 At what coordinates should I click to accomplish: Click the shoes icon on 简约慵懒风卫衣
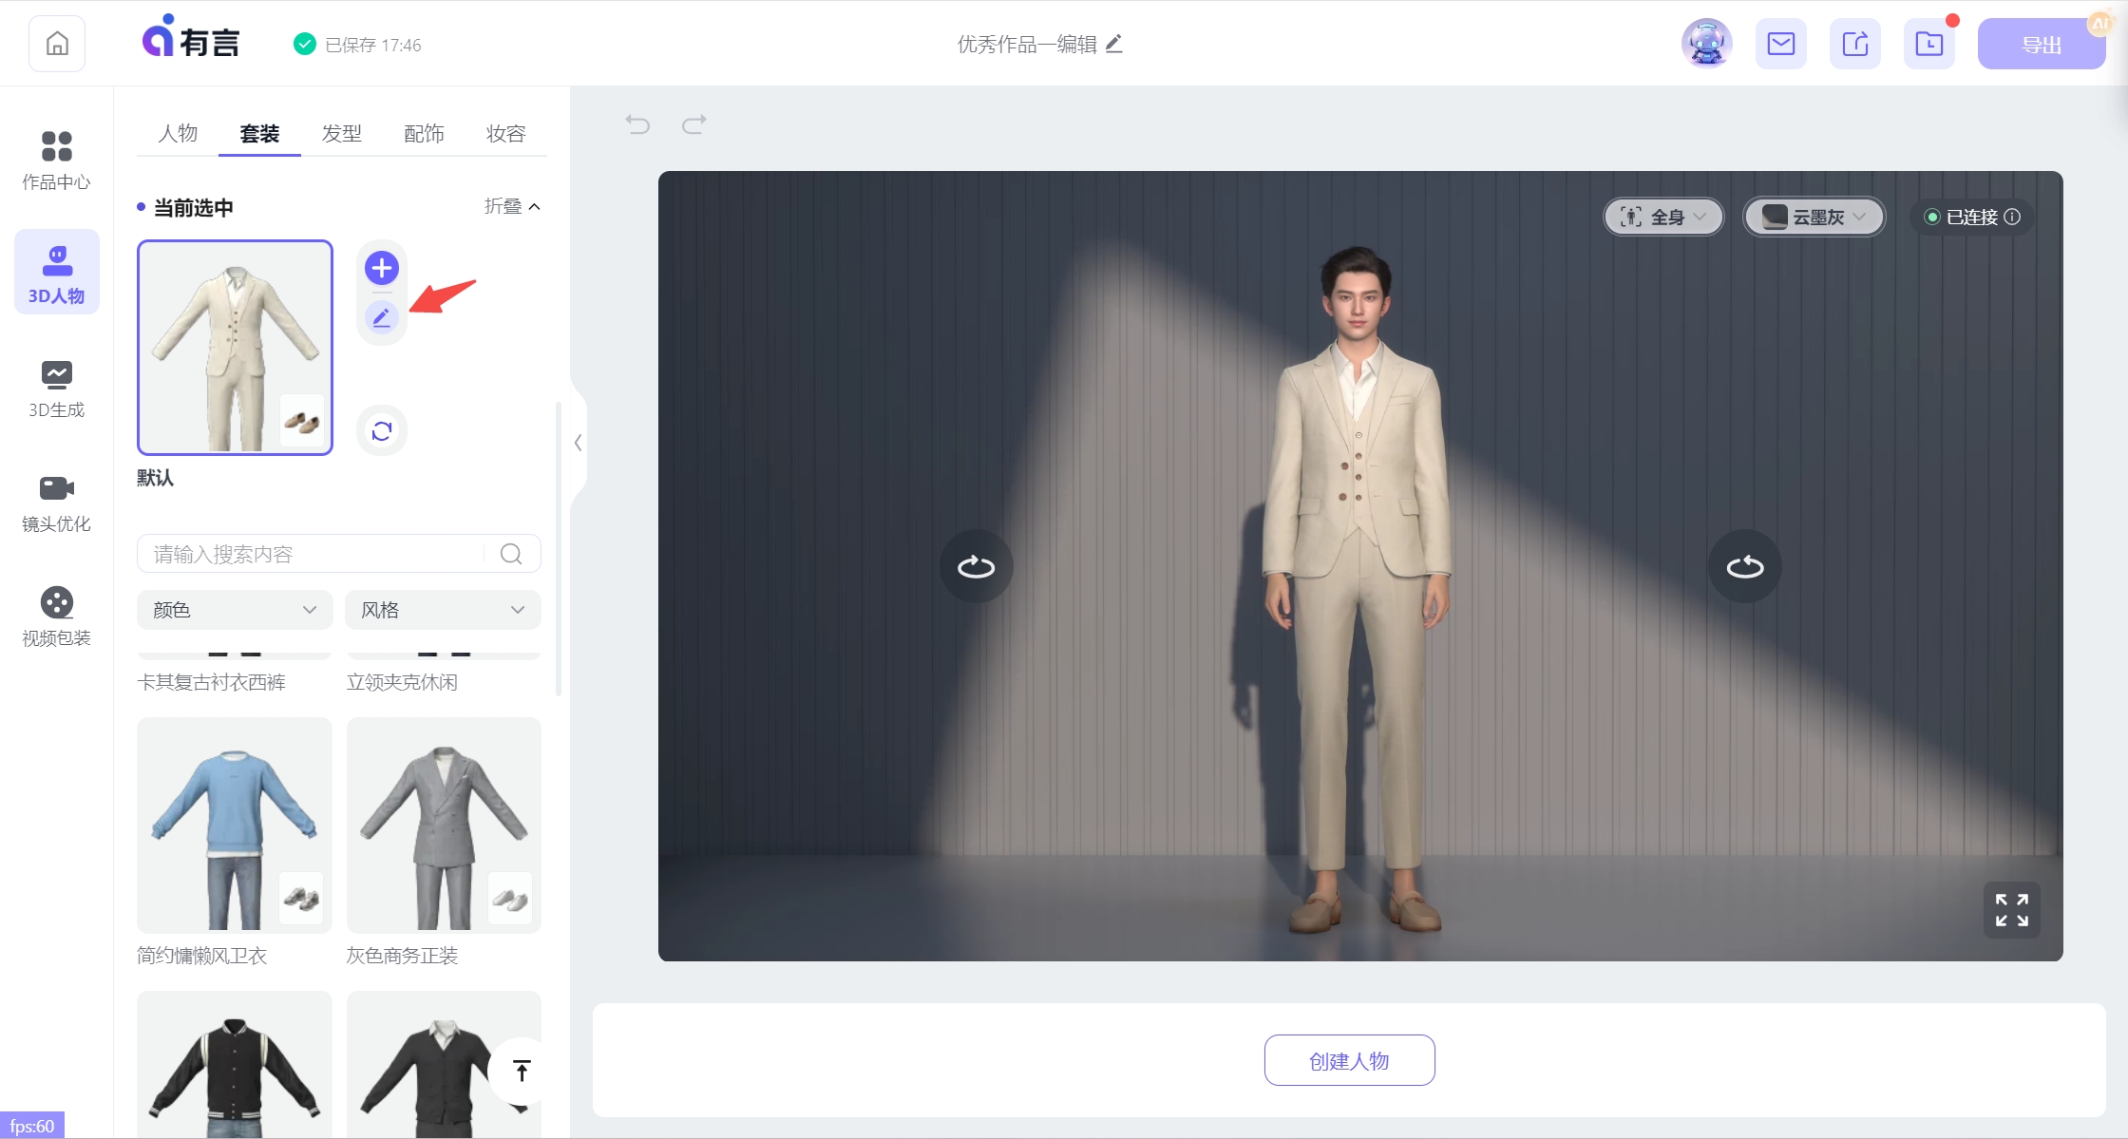(302, 898)
